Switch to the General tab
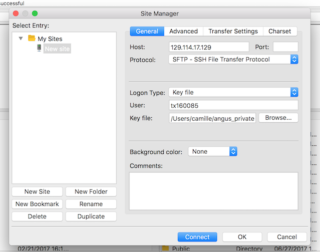The height and width of the screenshot is (252, 320). [x=147, y=31]
